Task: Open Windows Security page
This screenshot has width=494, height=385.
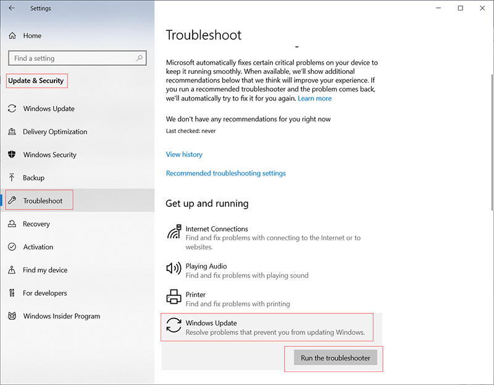Action: click(77, 155)
